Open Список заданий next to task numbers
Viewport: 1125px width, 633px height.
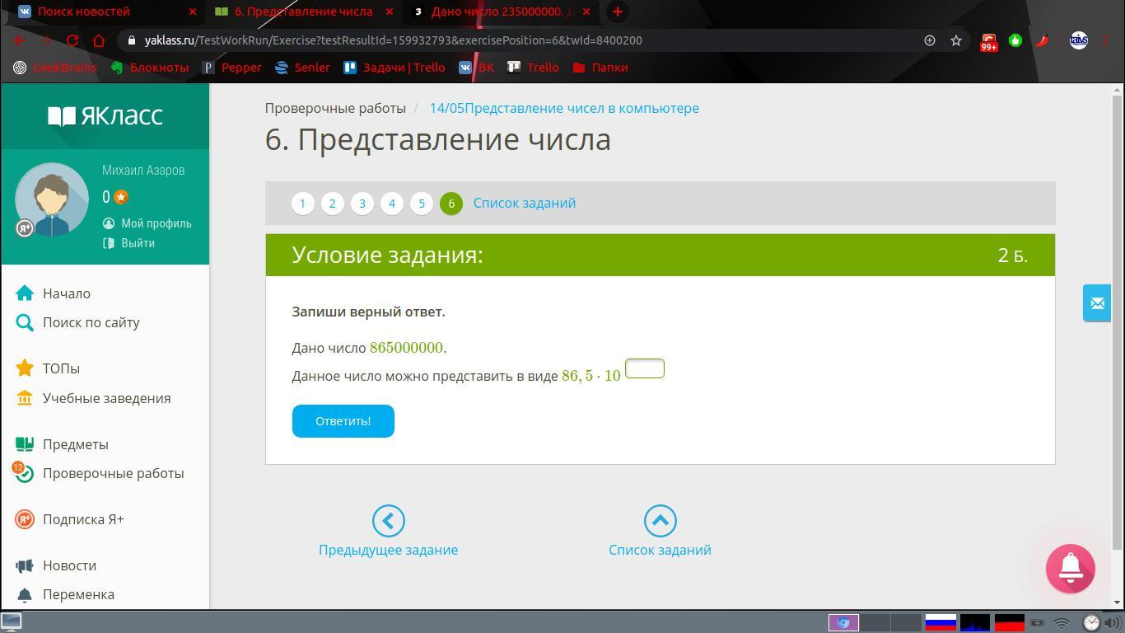coord(525,203)
